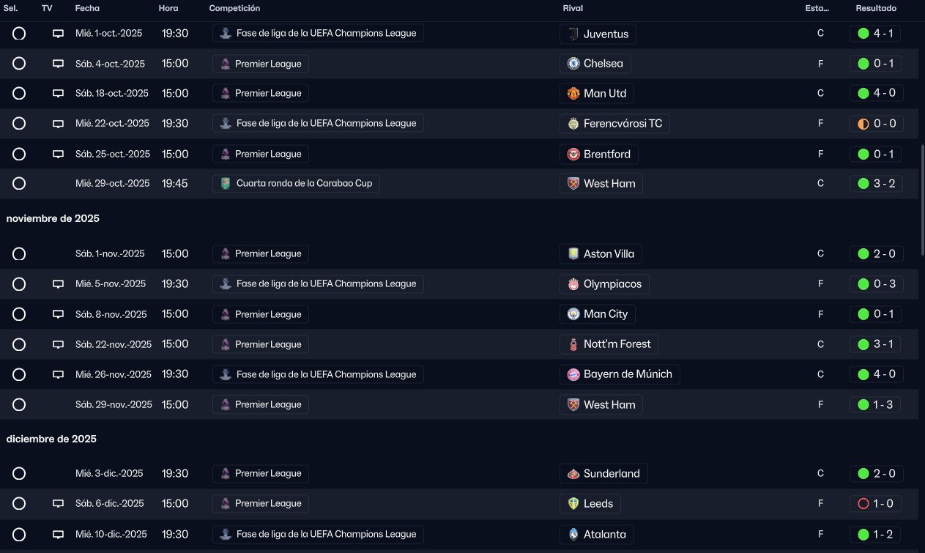Click the green result dot for Sunderland

pyautogui.click(x=863, y=474)
